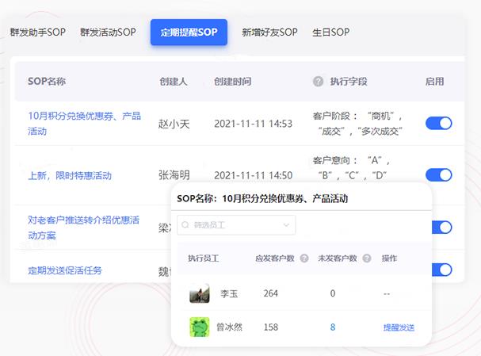This screenshot has width=481, height=356.
Task: Click the 应发客户数 column header
Action: [275, 258]
